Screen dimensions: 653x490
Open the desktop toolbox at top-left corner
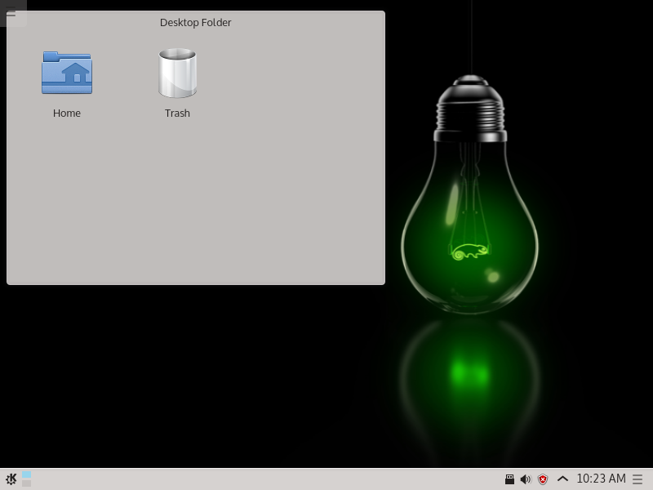[x=11, y=14]
